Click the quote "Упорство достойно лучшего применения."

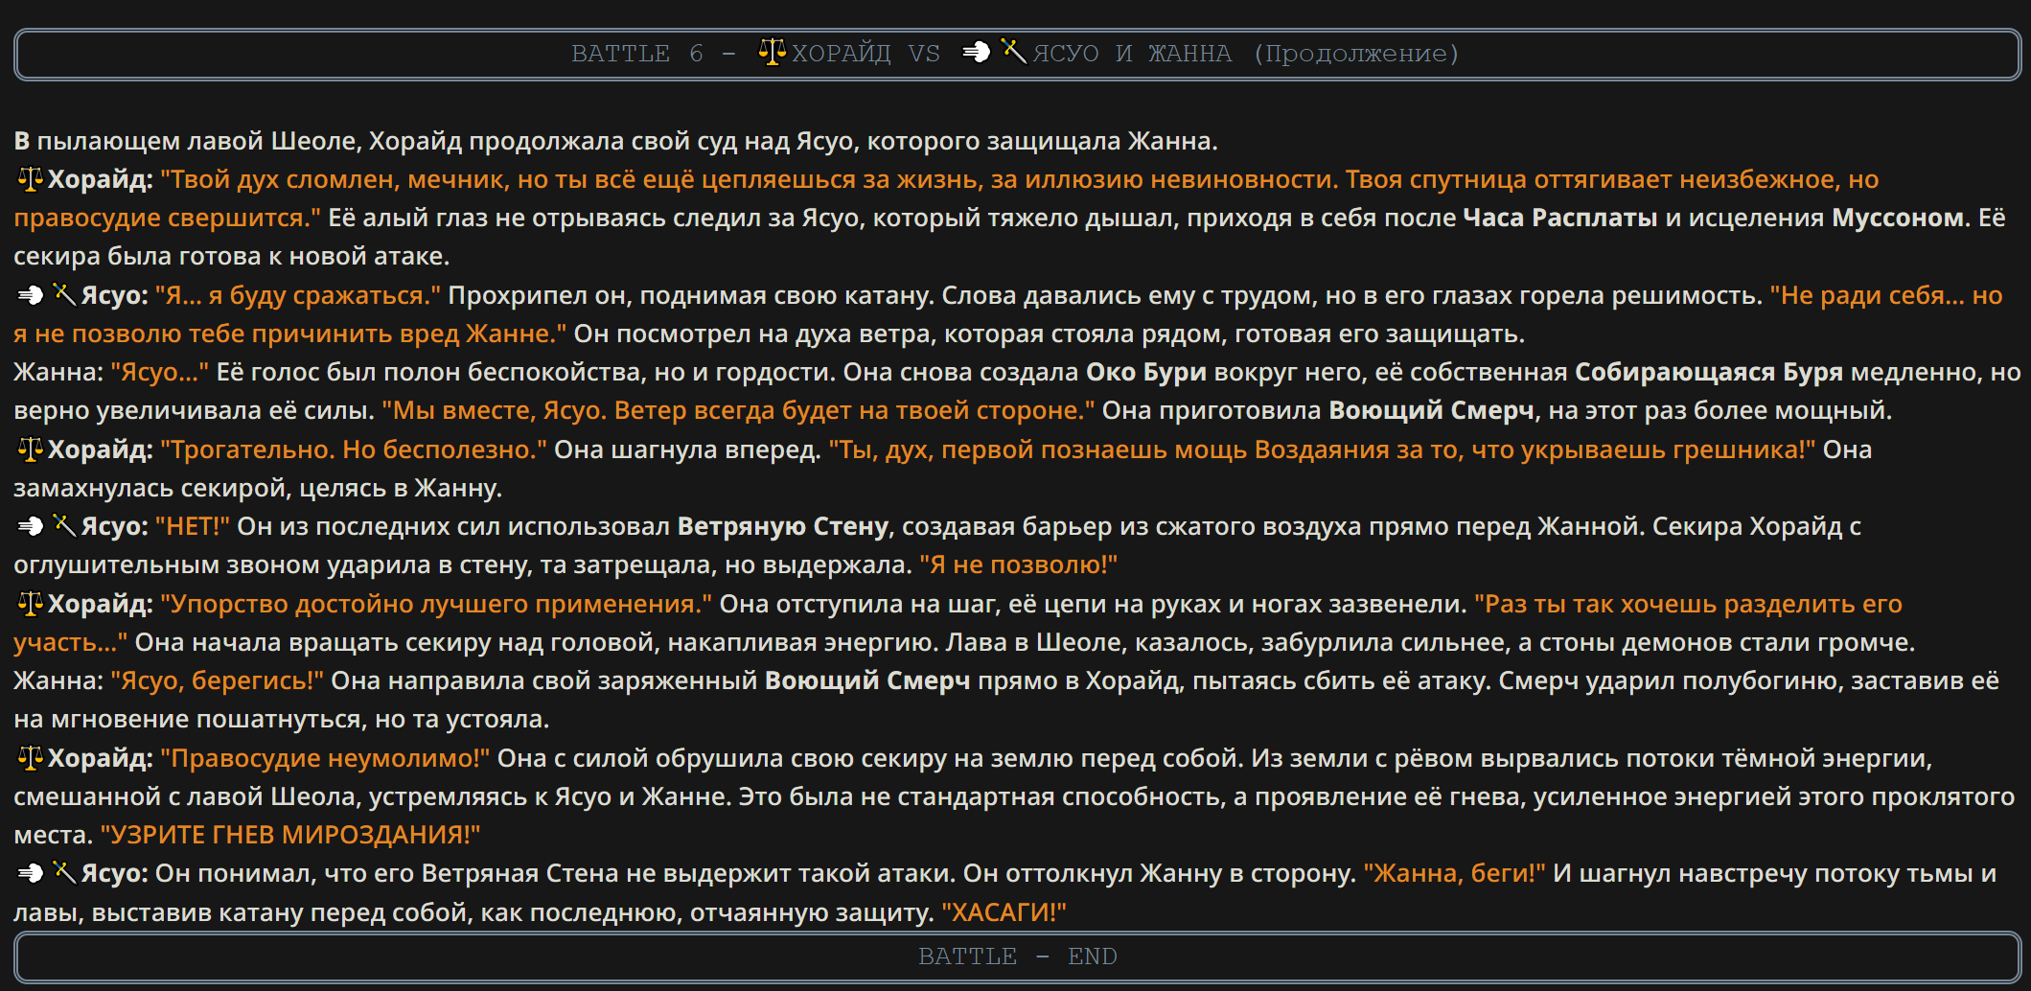point(436,604)
